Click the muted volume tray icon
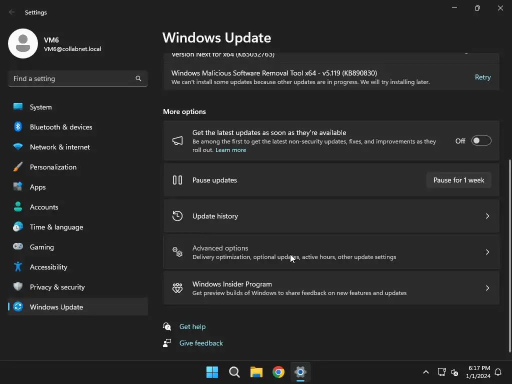512x384 pixels. point(454,372)
